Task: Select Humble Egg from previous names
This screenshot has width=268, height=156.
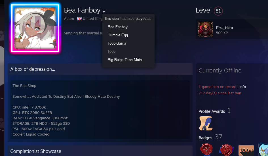Action: pyautogui.click(x=118, y=35)
